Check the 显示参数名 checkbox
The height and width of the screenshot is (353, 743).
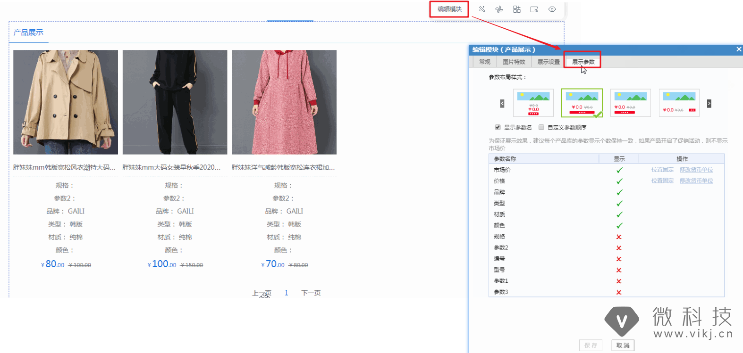(x=498, y=127)
